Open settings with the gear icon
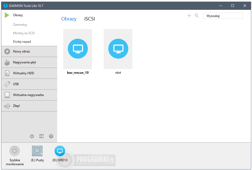The image size is (252, 170). pyautogui.click(x=32, y=136)
